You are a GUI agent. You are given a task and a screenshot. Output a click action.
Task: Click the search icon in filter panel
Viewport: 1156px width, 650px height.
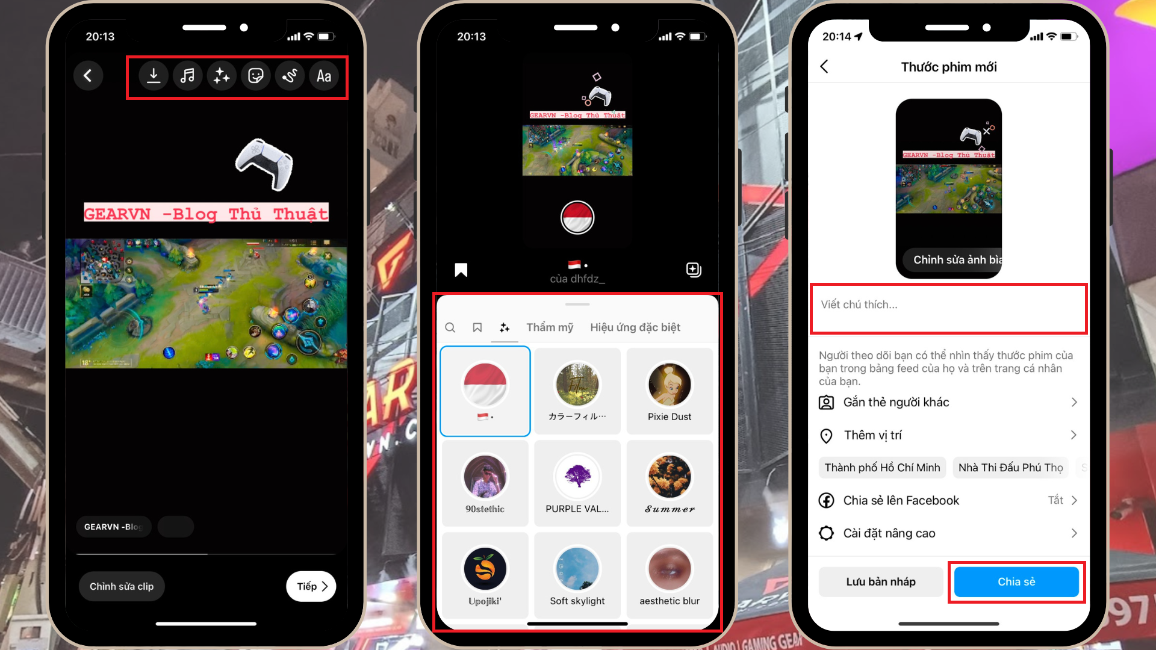point(451,327)
